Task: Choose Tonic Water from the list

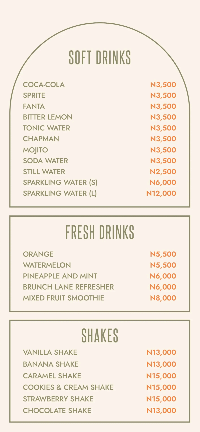Action: click(x=47, y=128)
